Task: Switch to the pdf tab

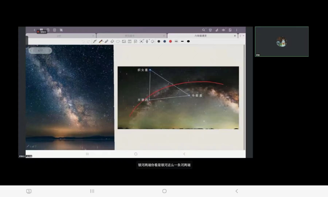Action: point(59,36)
